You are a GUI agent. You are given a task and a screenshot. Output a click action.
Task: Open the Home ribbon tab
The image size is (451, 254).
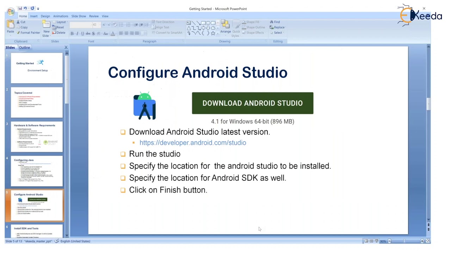[23, 16]
